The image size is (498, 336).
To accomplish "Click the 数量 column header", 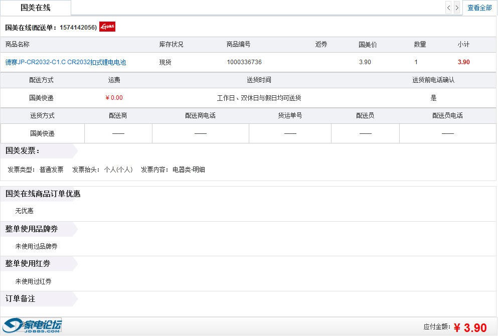I will point(420,45).
